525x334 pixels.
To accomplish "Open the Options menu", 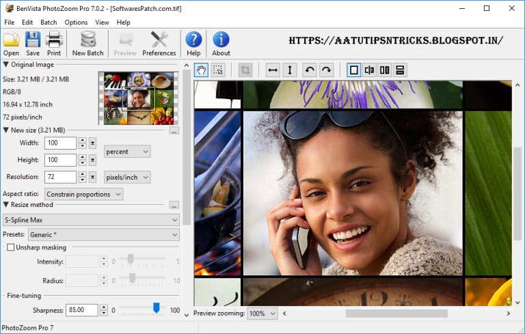I will click(76, 23).
